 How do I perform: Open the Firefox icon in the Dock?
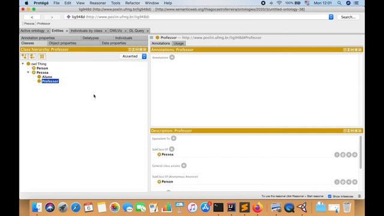(x=257, y=208)
